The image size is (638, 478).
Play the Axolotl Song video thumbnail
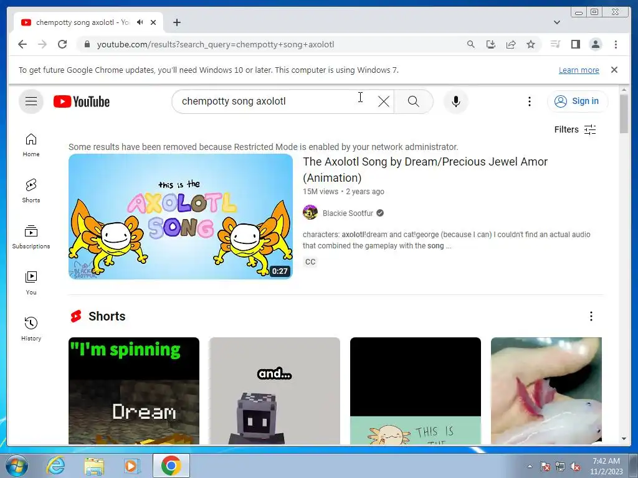click(x=180, y=217)
